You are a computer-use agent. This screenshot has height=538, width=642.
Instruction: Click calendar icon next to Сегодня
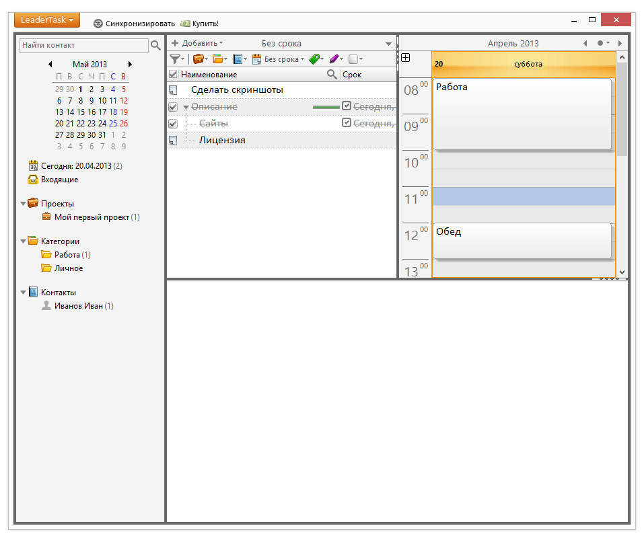click(33, 165)
